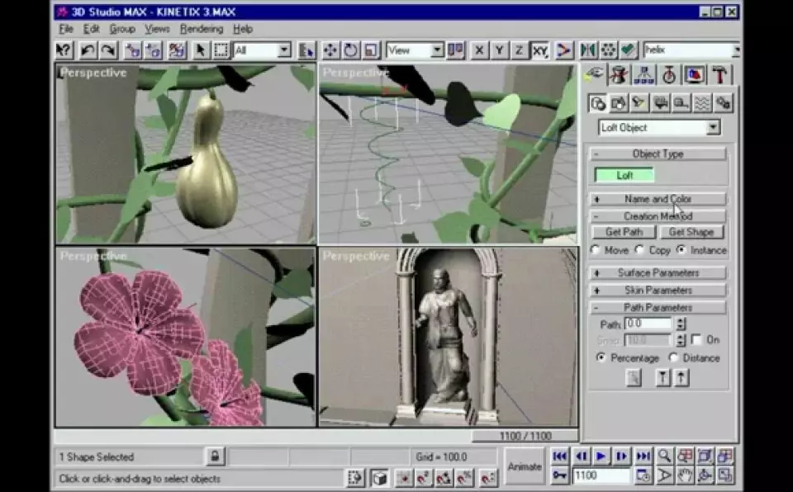Restrict transforms to the X axis
This screenshot has height=492, width=793.
[479, 50]
